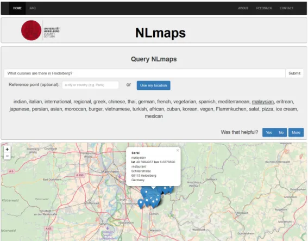
Task: Close the Serai map popup
Action: coord(178,150)
